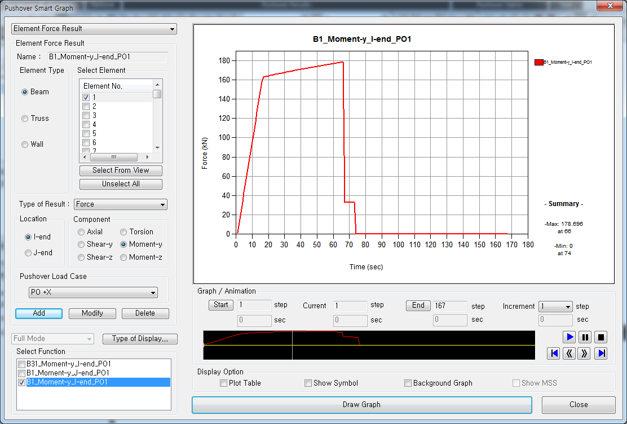Check B31_Moment-y_I-end_PO1 in function list

point(22,364)
